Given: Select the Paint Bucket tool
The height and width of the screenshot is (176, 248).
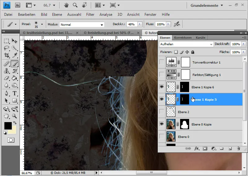Looking at the screenshot, I should (15, 78).
